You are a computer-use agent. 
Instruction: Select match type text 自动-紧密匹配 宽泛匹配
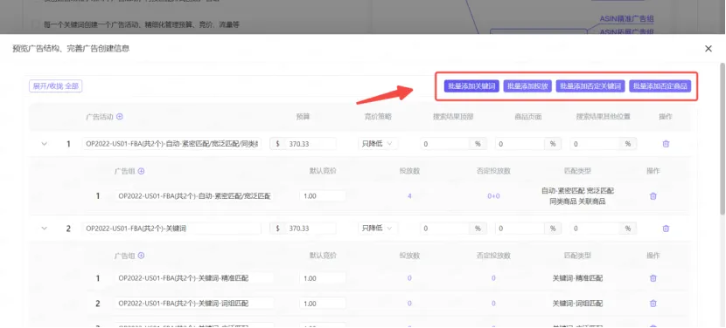tap(577, 190)
